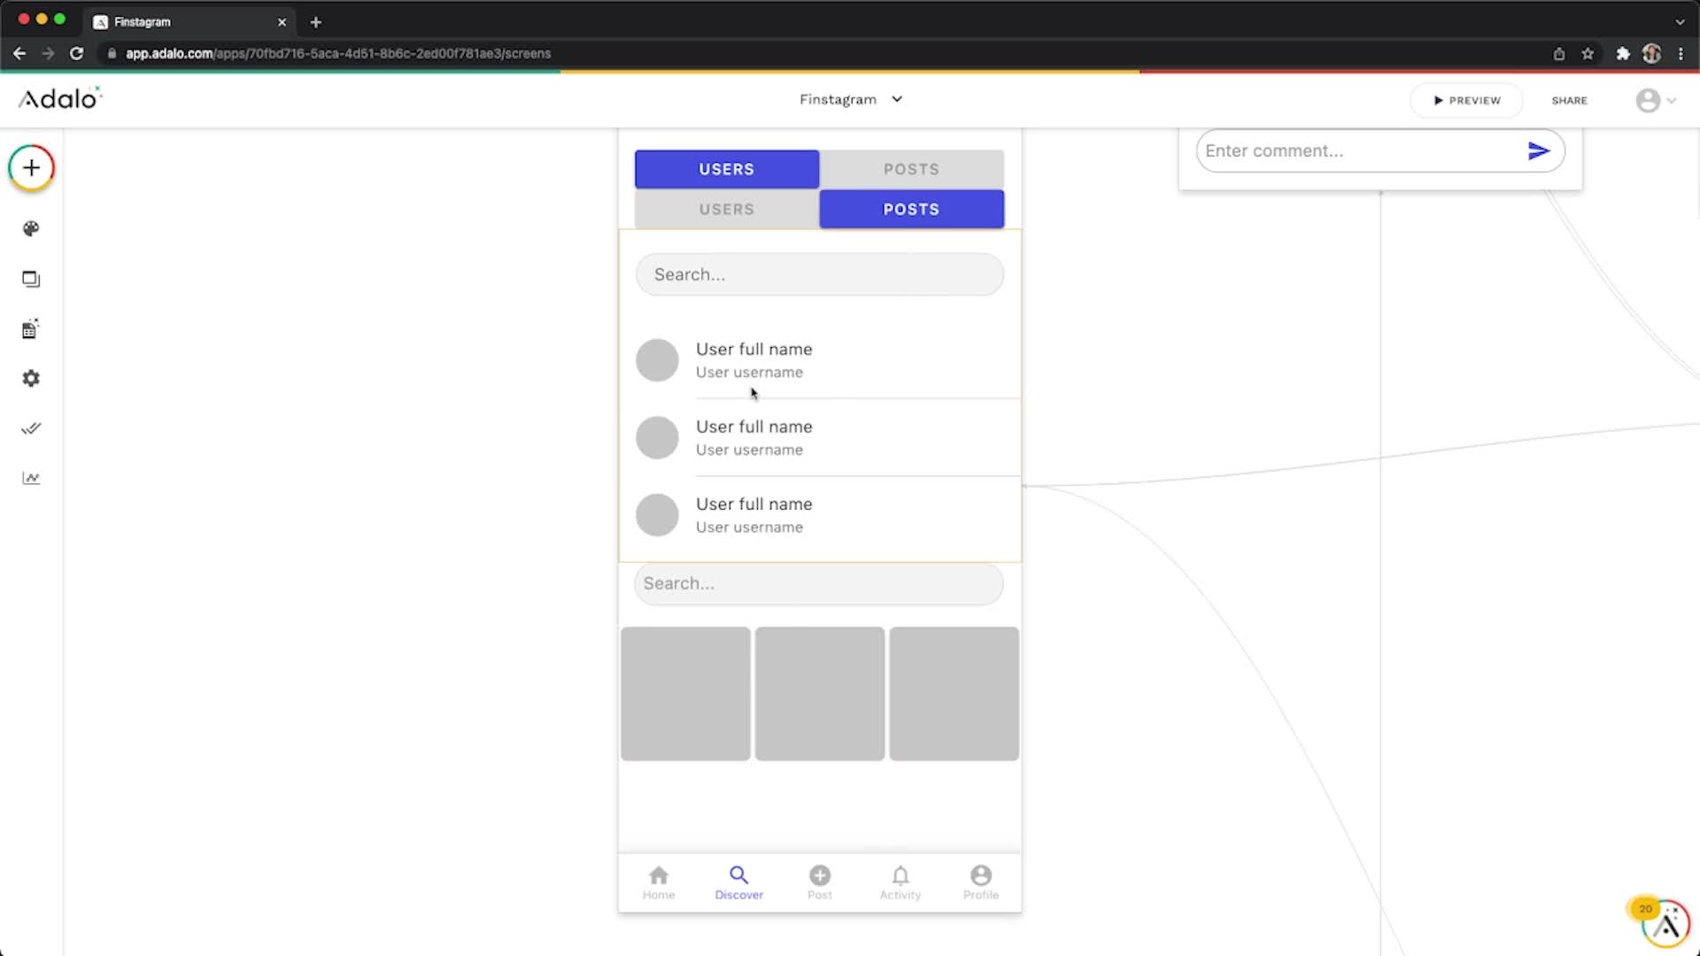This screenshot has width=1700, height=956.
Task: Select the active USERS toggle button
Action: click(727, 169)
